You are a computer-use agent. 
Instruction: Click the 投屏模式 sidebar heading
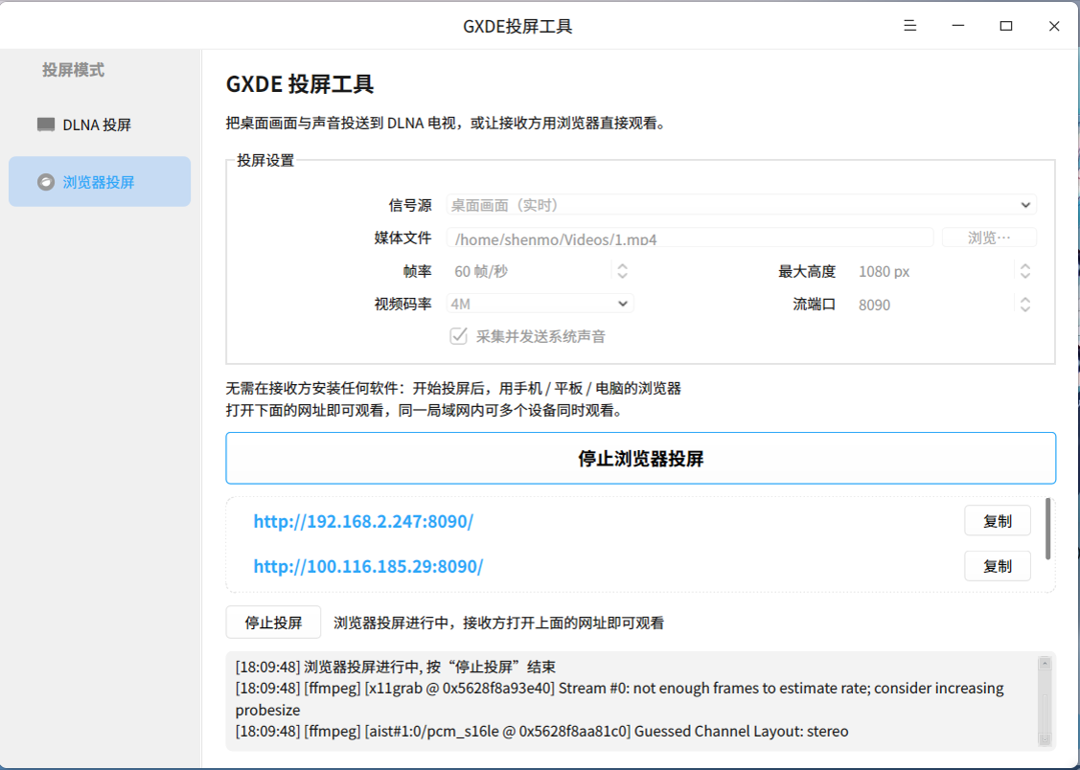(73, 70)
